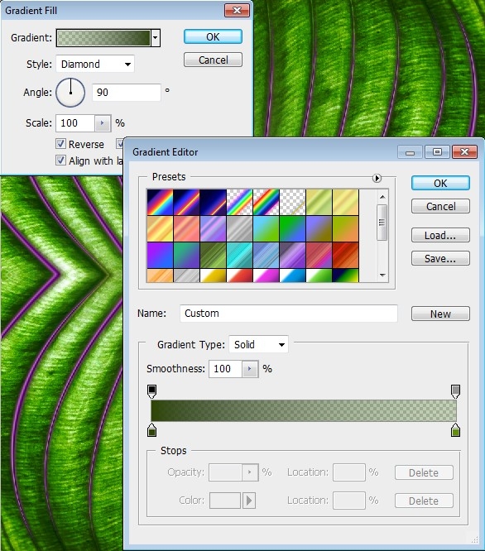Screen dimensions: 485x551
Task: Select the white-to-red preset in bottom row
Action: [x=240, y=275]
